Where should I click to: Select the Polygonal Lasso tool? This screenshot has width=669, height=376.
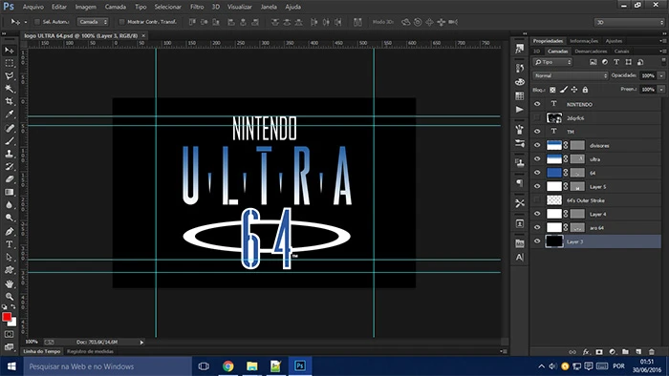tap(9, 75)
